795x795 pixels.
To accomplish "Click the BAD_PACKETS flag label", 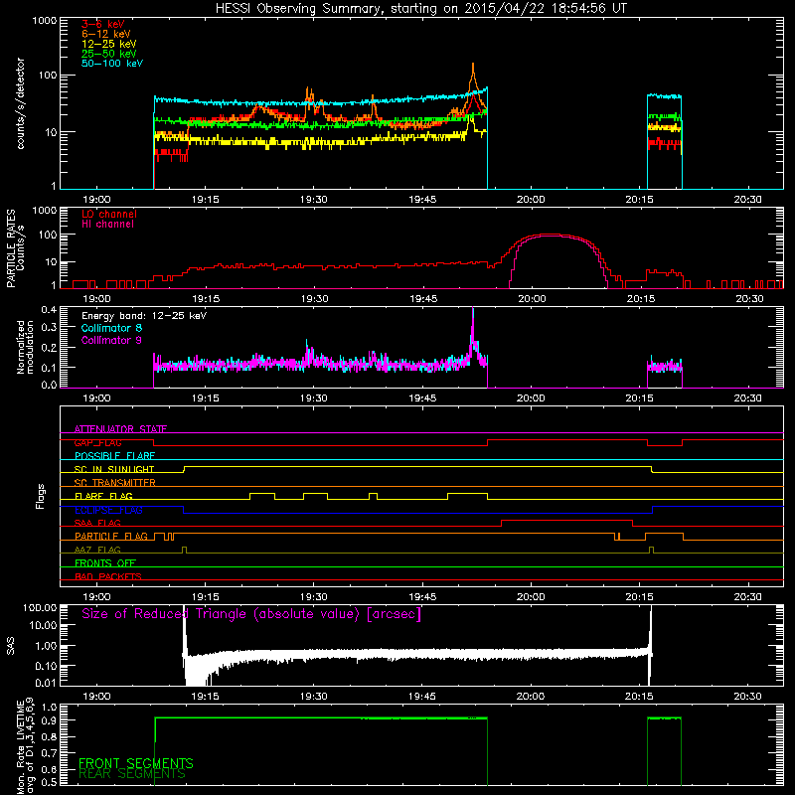I will [108, 577].
